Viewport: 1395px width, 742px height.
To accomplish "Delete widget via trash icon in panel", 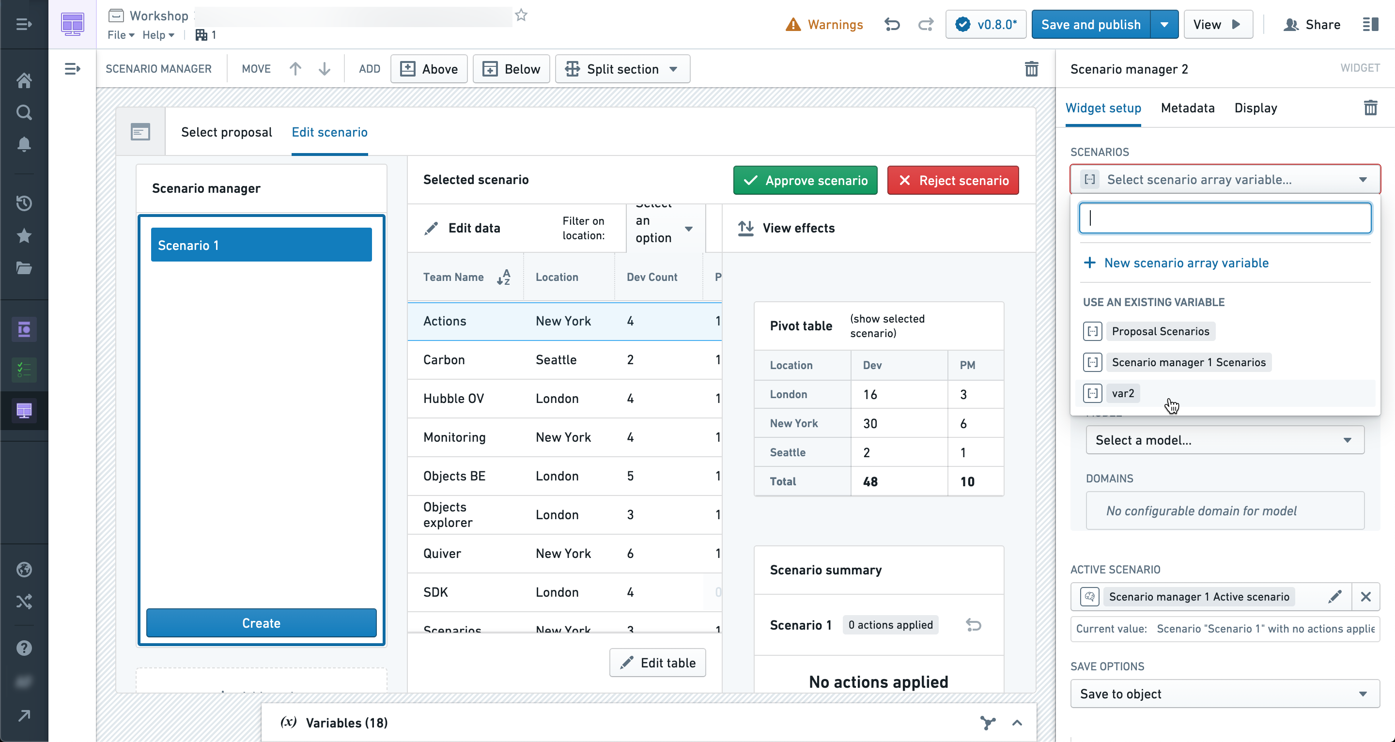I will 1370,108.
